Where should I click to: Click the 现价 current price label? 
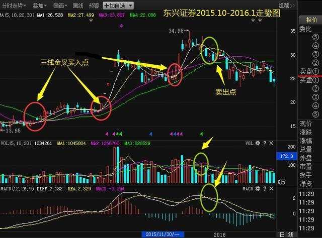tap(305, 124)
